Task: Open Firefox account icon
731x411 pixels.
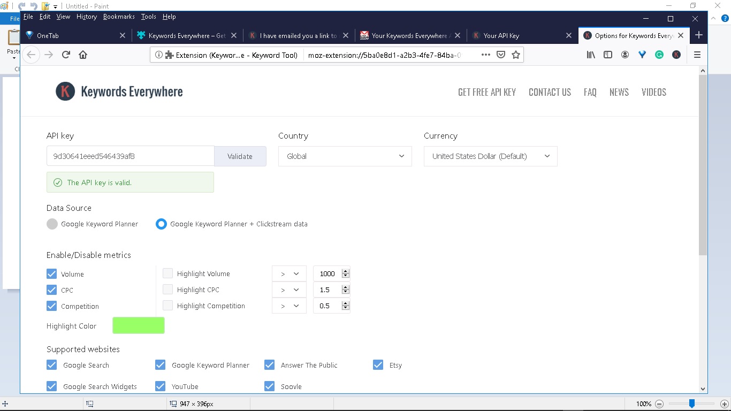Action: point(625,55)
